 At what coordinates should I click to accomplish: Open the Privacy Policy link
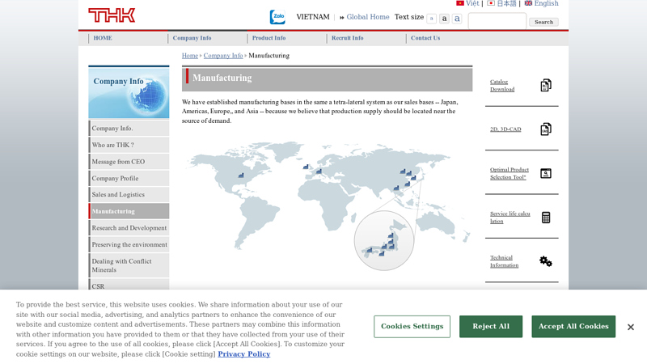pos(244,354)
